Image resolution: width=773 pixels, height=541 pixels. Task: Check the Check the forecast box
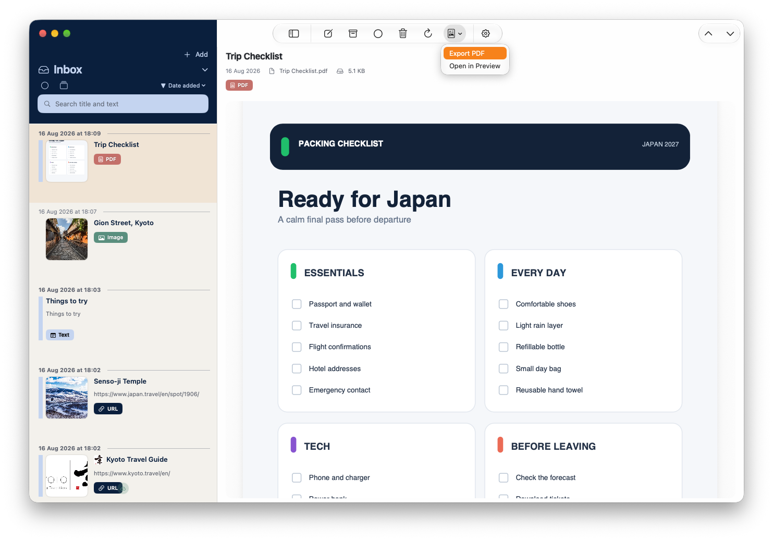pos(504,477)
